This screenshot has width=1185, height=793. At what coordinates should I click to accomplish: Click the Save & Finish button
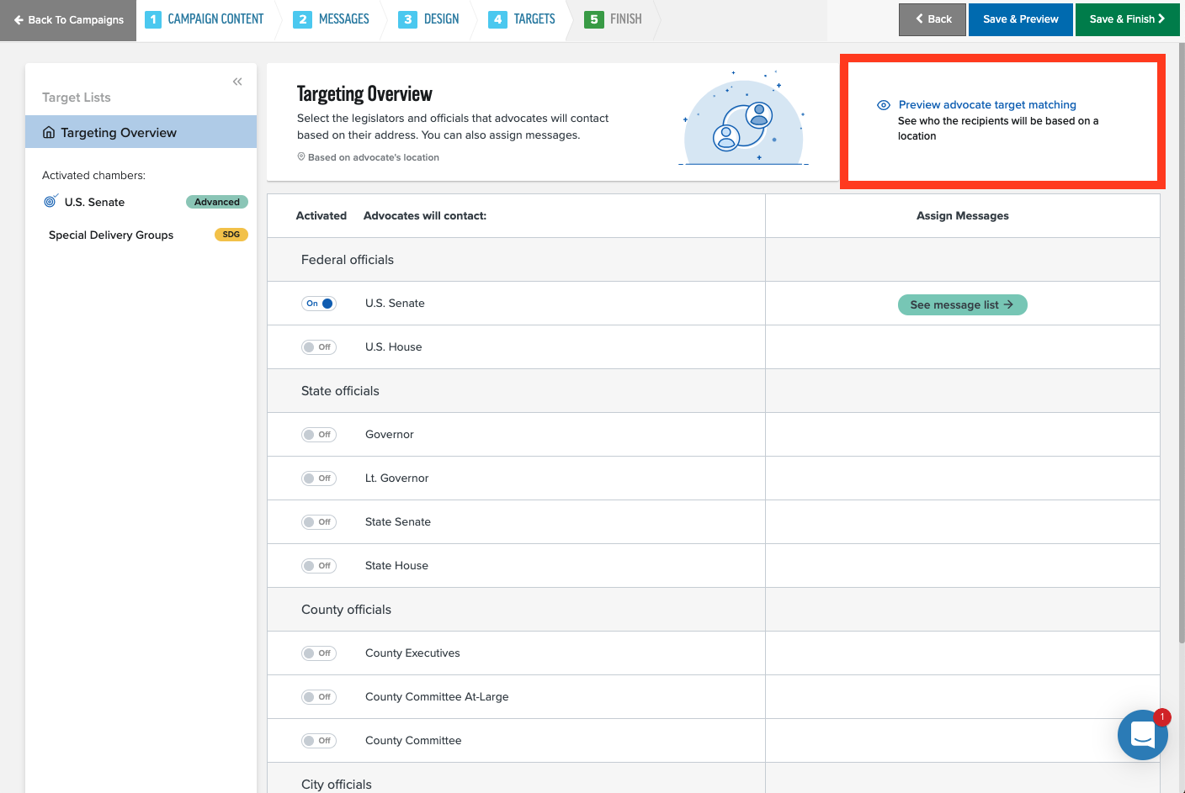tap(1126, 19)
